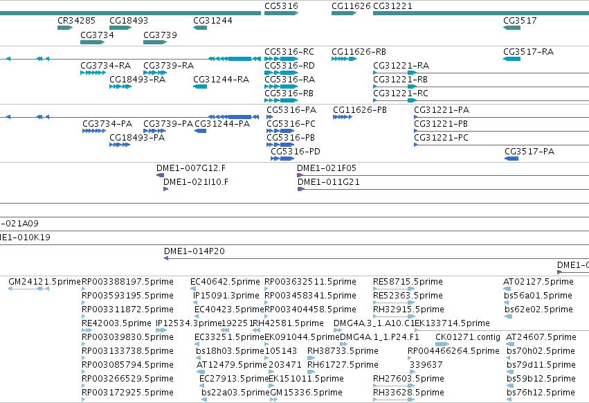Click the CG3517 gene feature
The image size is (589, 403).
tap(511, 28)
